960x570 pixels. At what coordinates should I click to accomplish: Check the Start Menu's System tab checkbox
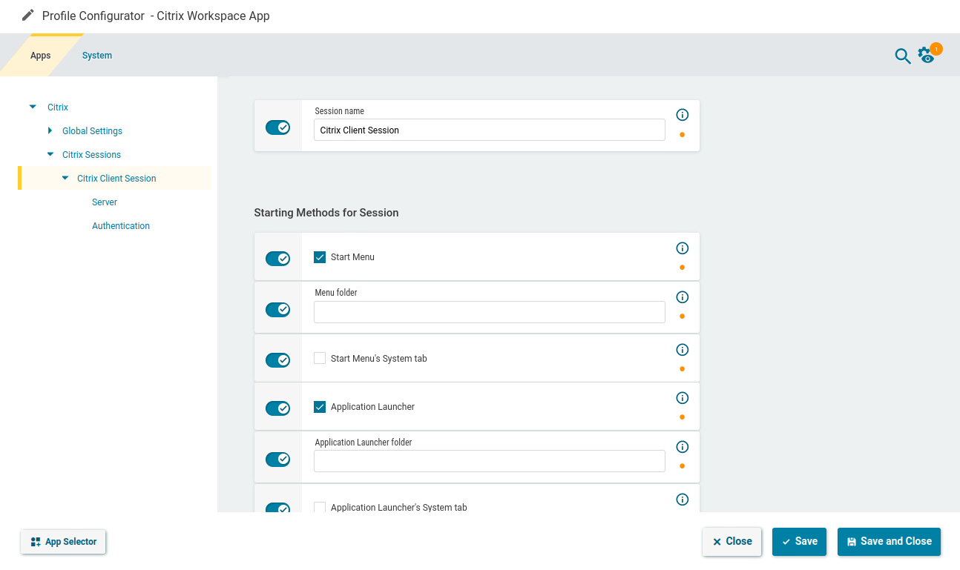coord(319,357)
